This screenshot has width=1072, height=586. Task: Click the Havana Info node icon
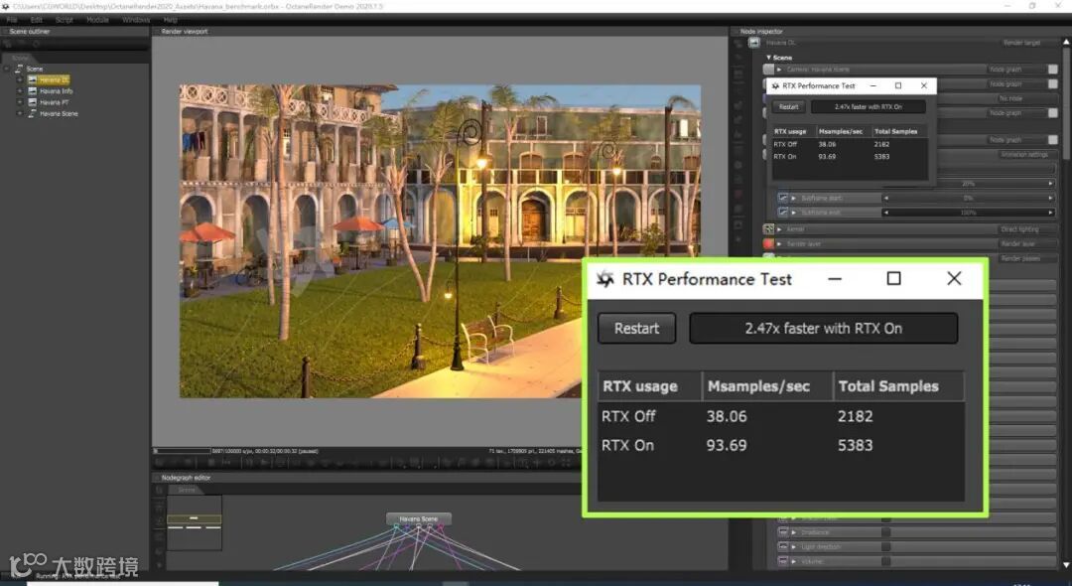32,91
